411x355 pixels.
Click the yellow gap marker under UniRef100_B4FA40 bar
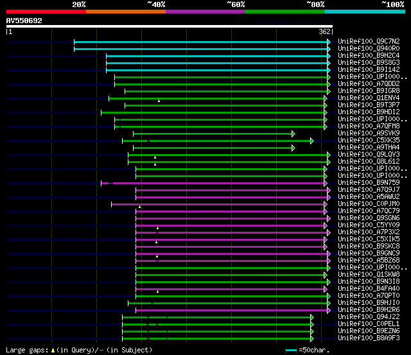click(157, 291)
